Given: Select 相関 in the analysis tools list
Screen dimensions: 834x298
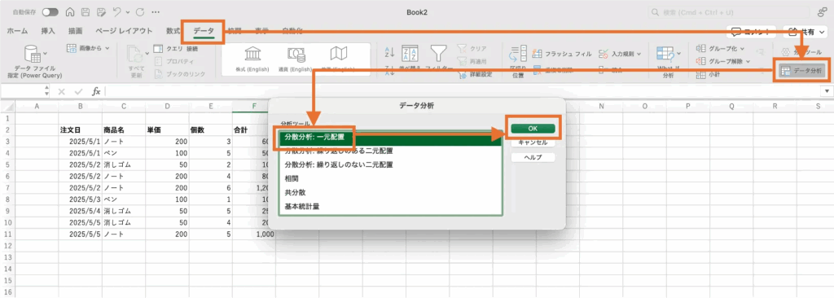Looking at the screenshot, I should (x=390, y=179).
